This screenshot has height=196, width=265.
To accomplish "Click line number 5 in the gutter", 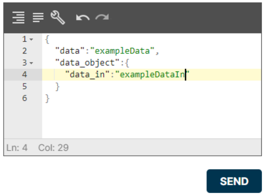I will point(24,87).
